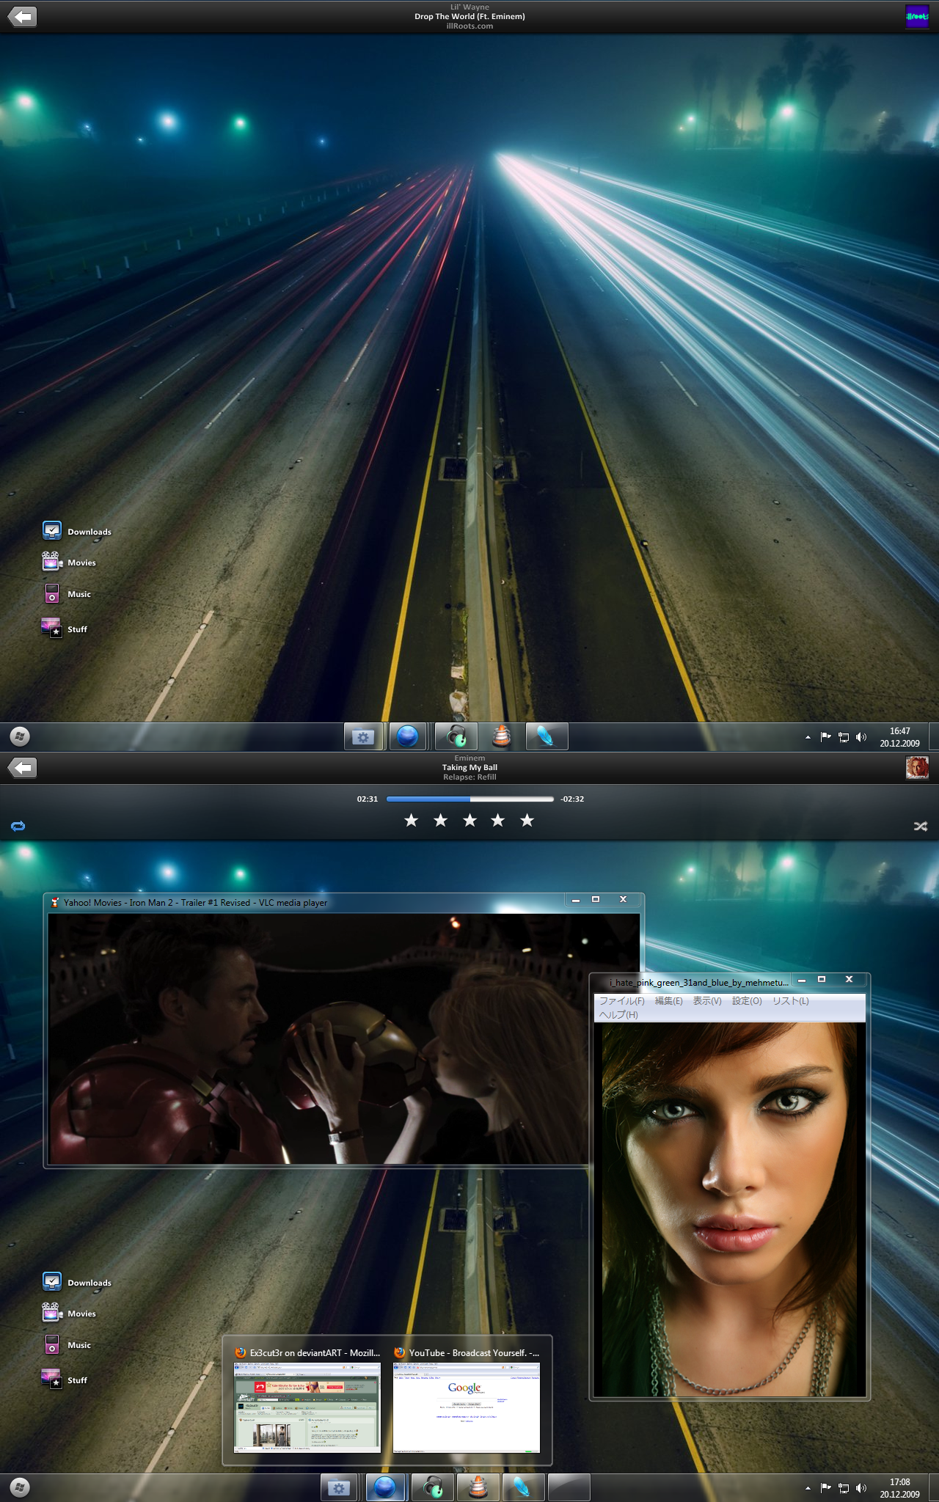
Task: Open the 編集(E) menu in image viewer
Action: pos(668,1001)
